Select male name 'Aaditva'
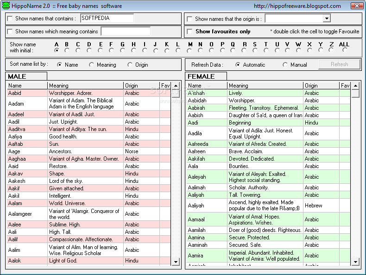The image size is (366, 275). click(27, 129)
